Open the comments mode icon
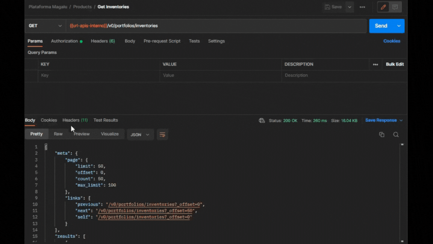This screenshot has height=244, width=433. 395,7
